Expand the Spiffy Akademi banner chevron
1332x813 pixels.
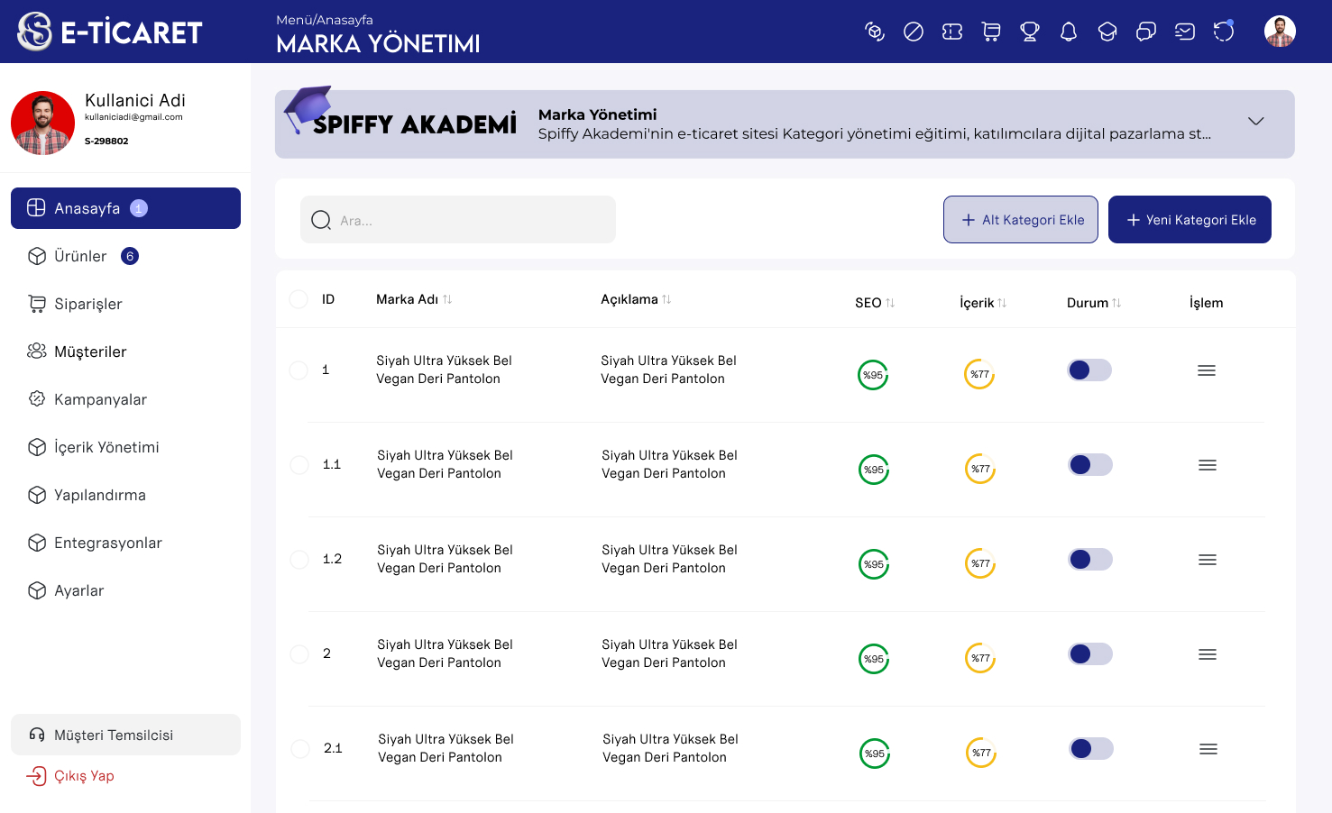coord(1255,122)
